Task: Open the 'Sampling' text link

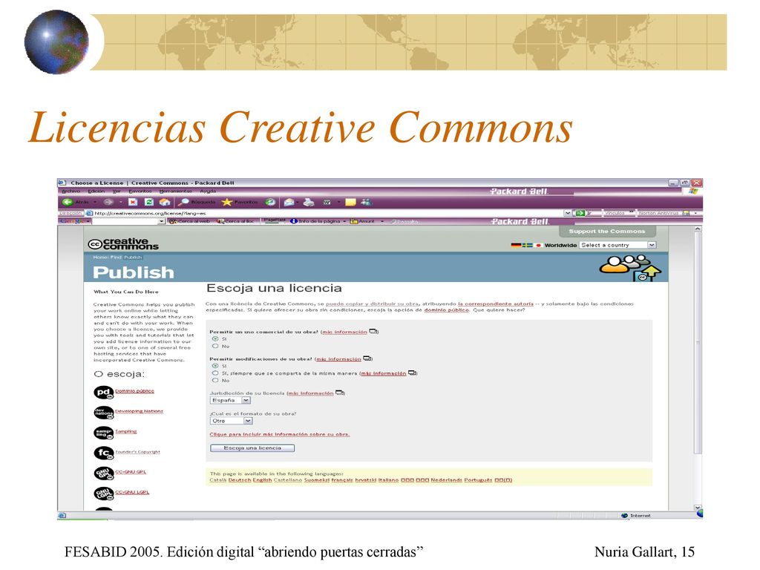Action: 126,431
